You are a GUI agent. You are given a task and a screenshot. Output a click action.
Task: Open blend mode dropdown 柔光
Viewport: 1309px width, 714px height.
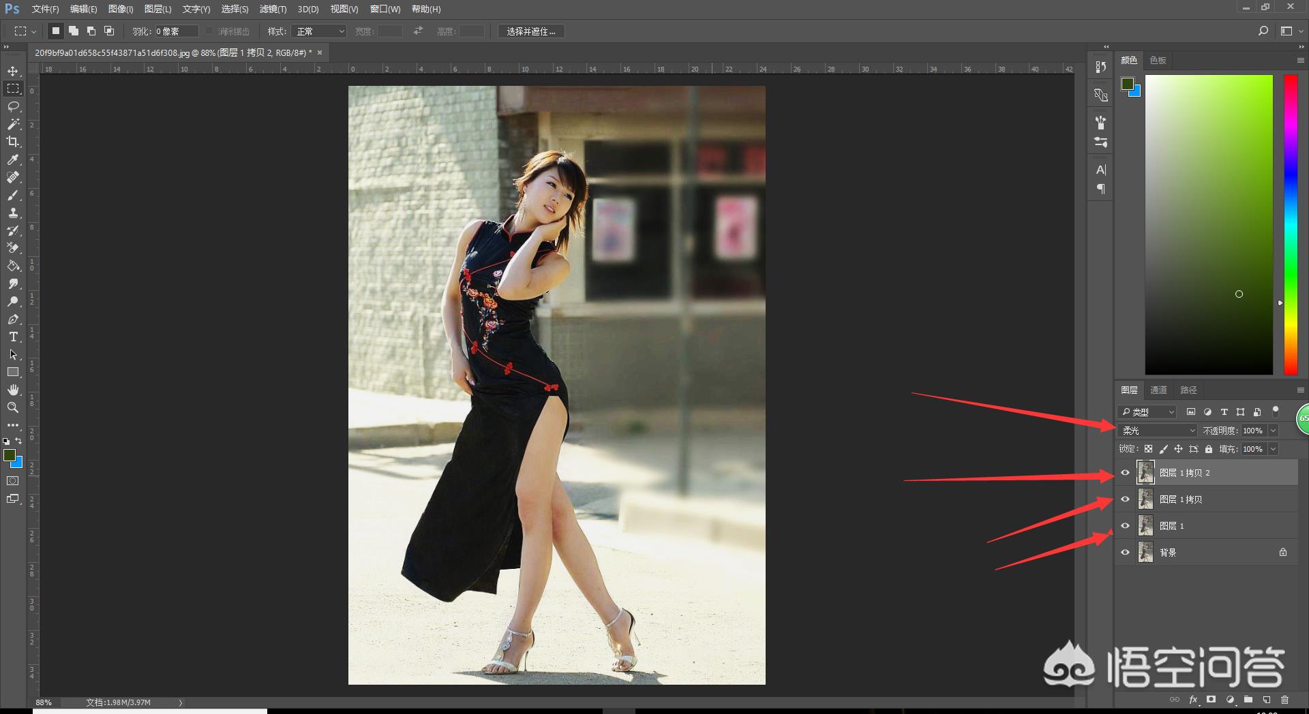pos(1158,431)
